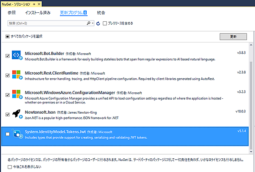Select the Microsoft.Rest.ClientRuntime package name
This screenshot has width=255, height=172.
coord(51,73)
